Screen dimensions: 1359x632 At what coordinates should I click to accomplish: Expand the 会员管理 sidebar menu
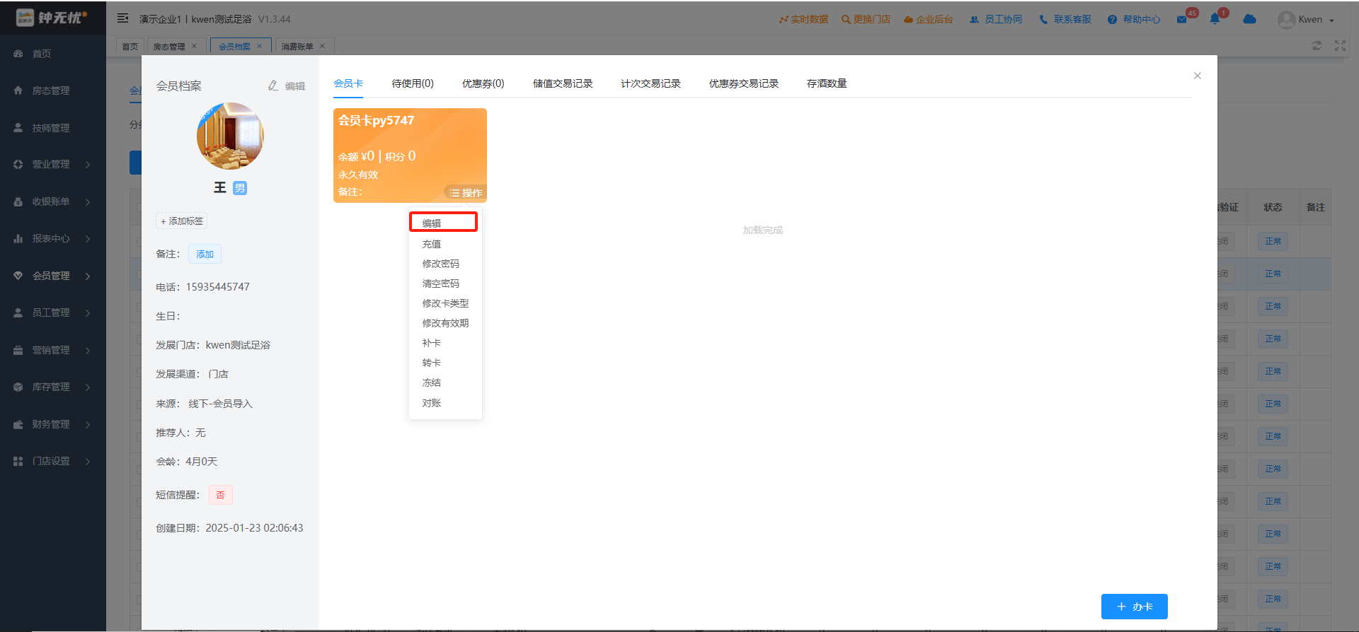click(52, 276)
